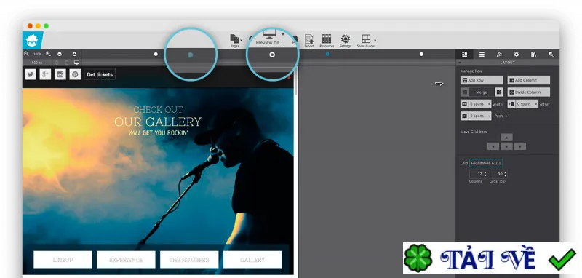
Task: Open the pencil styles panel tab
Action: [x=499, y=54]
